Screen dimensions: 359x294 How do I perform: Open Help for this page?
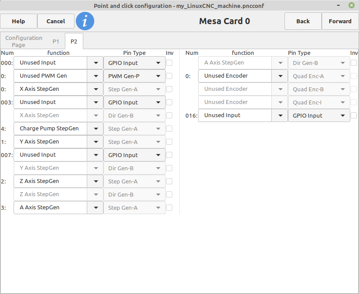[18, 21]
